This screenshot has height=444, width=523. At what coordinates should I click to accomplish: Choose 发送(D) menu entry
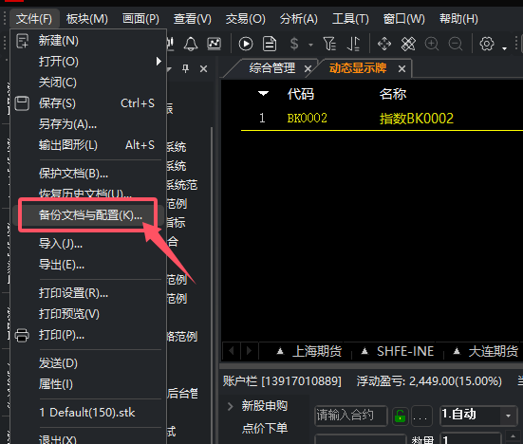[x=88, y=363]
